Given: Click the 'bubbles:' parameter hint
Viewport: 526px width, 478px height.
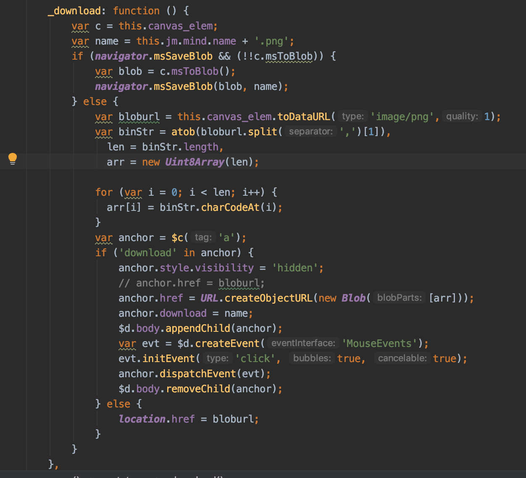Looking at the screenshot, I should 312,358.
